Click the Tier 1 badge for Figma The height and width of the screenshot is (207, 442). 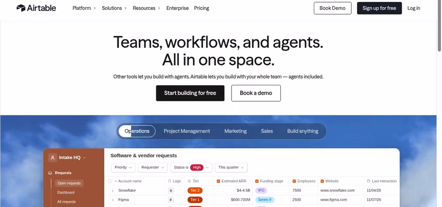pos(195,200)
